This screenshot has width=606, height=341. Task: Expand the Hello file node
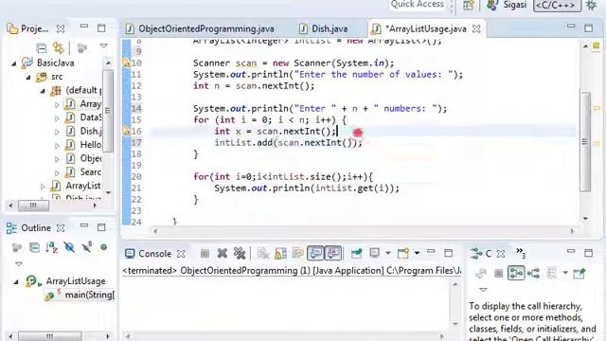[57, 145]
